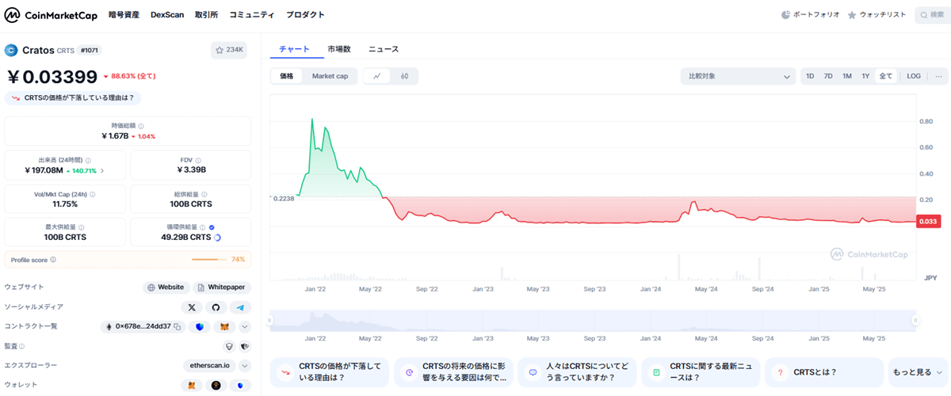Switch to ニュース tab
This screenshot has height=396, width=951.
pos(384,49)
